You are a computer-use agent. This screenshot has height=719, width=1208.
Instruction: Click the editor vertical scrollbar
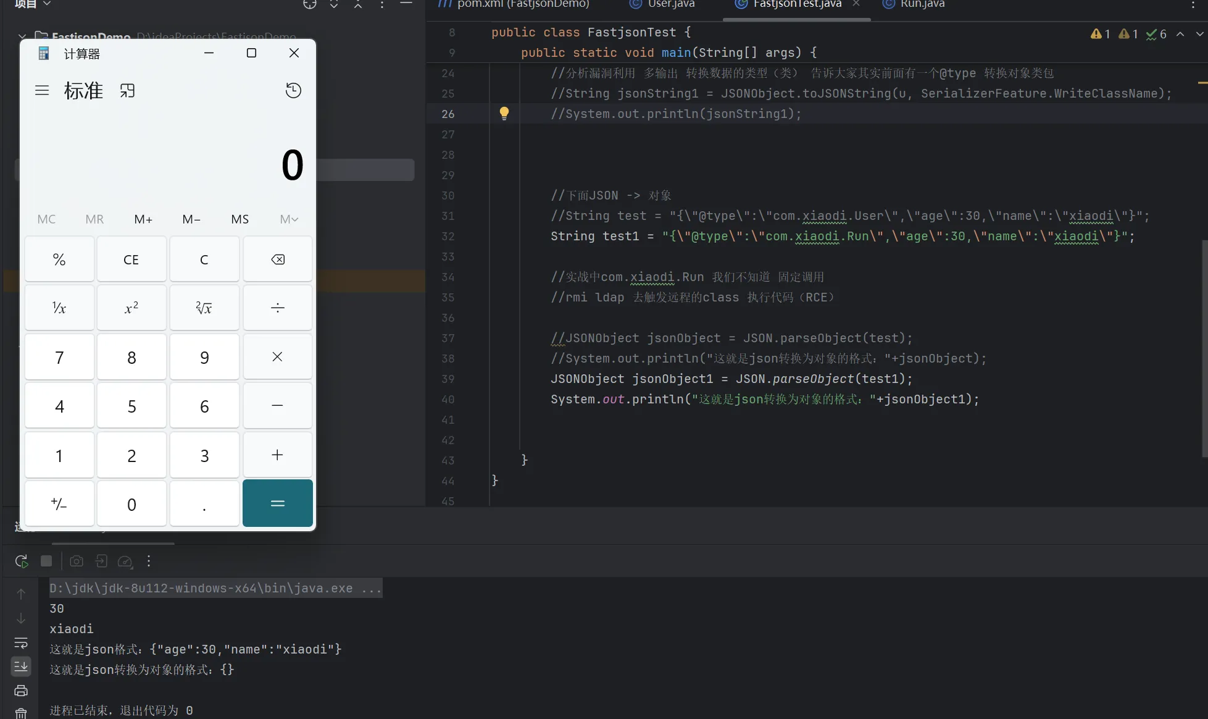1204,349
